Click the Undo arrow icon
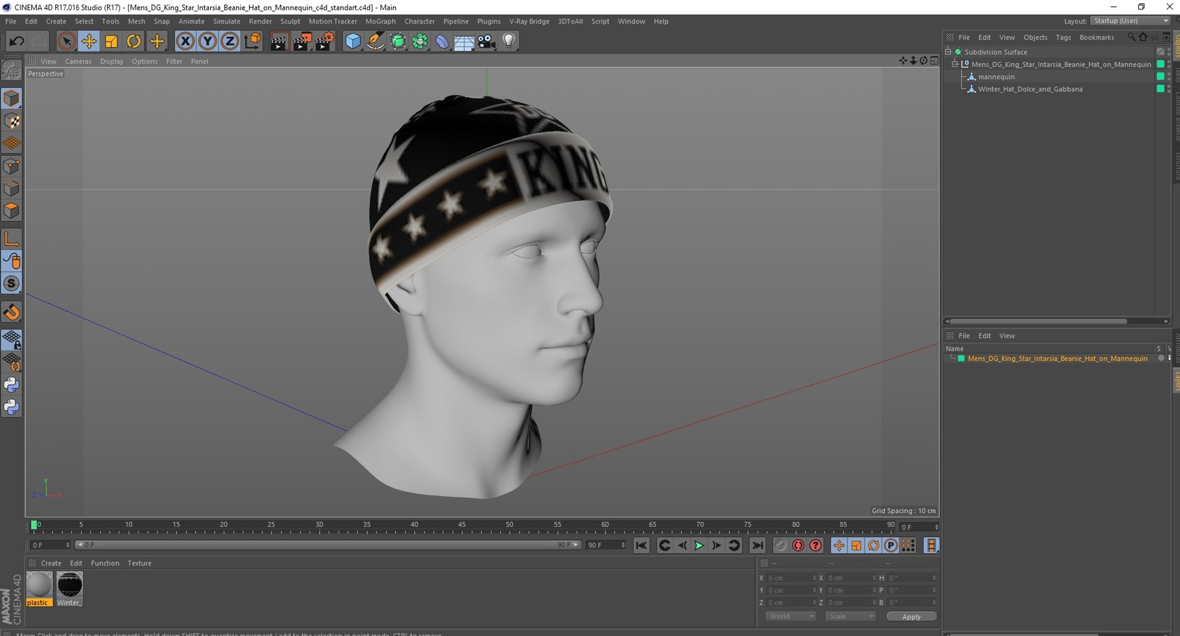Screen dimensions: 1180x636 click(17, 42)
